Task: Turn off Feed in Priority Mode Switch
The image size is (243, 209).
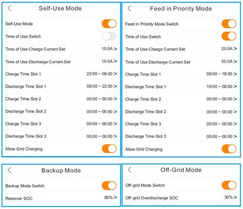Action: click(229, 24)
